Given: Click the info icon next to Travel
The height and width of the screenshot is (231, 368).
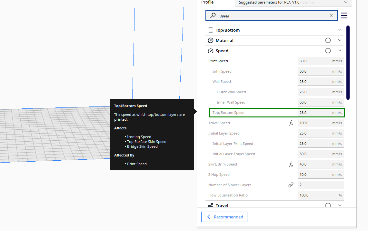Looking at the screenshot, I should tap(328, 205).
